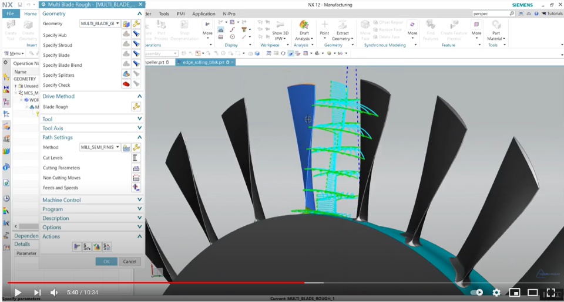The width and height of the screenshot is (564, 302).
Task: Display the Specify Hub geometry with flashlight icon
Action: coord(136,34)
